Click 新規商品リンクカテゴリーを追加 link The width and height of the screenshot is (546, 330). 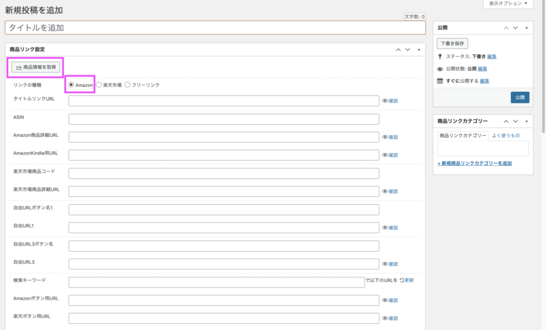[x=475, y=163]
